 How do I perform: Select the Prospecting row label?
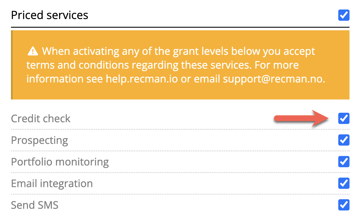[x=40, y=140]
